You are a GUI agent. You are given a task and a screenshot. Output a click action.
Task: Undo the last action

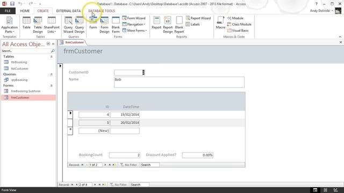tap(20, 4)
